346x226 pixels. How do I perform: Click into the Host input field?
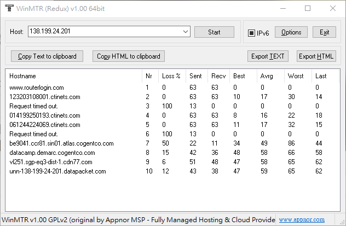104,32
